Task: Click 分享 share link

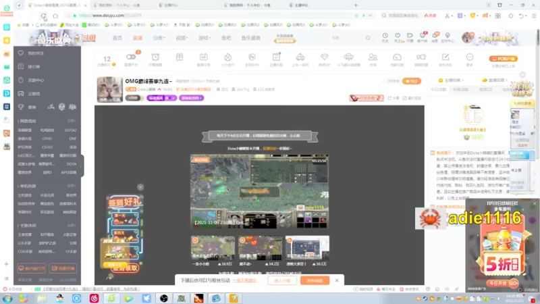Action: tap(394, 98)
